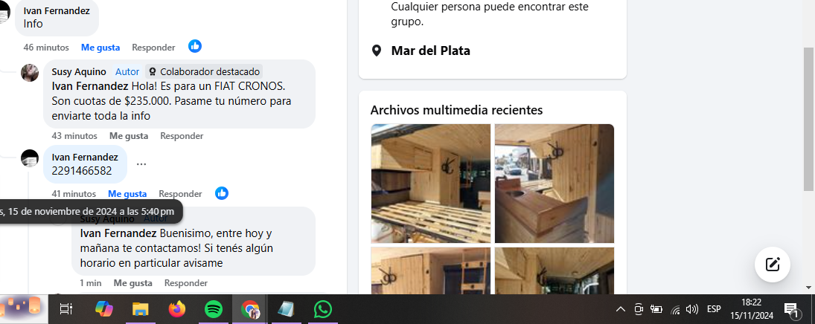815x324 pixels.
Task: Open three-dots options for phone number comment
Action: [x=141, y=164]
